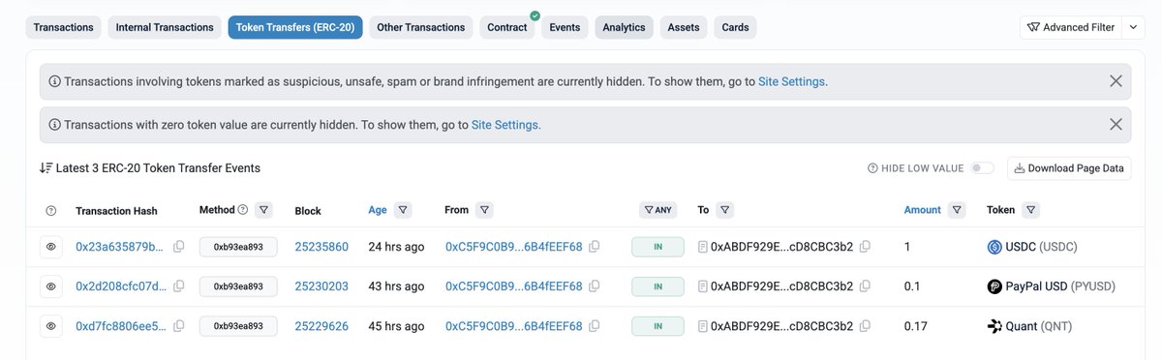Open the Age column filter
This screenshot has width=1162, height=360.
[x=403, y=209]
